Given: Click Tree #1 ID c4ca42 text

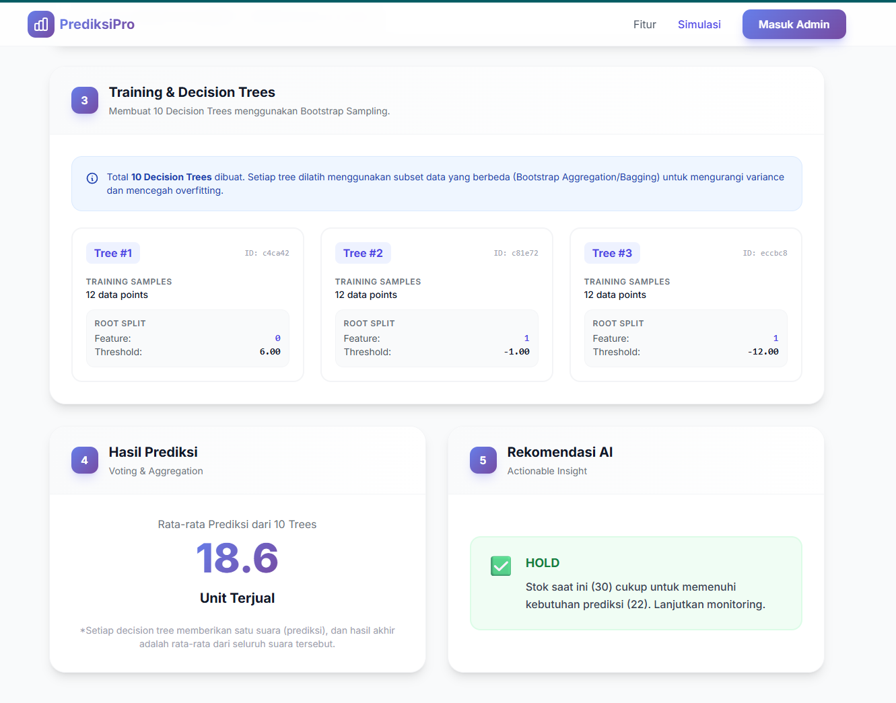Looking at the screenshot, I should [x=267, y=254].
